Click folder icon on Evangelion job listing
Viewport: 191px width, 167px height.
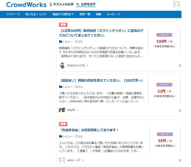pyautogui.click(x=61, y=42)
